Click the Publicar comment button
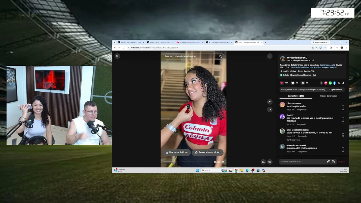The image size is (361, 203). [x=341, y=162]
